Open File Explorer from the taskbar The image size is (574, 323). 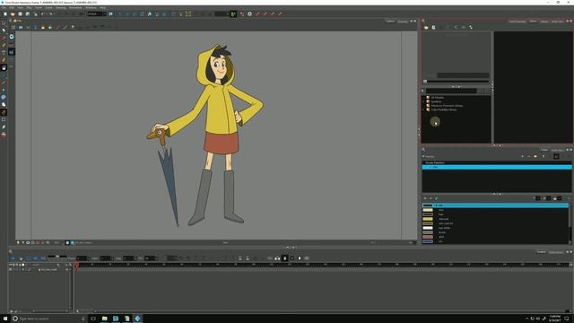104,319
